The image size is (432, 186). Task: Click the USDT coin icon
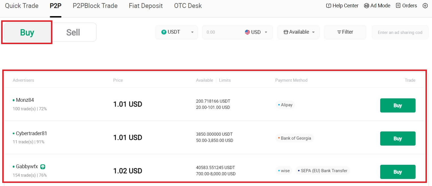tap(164, 32)
